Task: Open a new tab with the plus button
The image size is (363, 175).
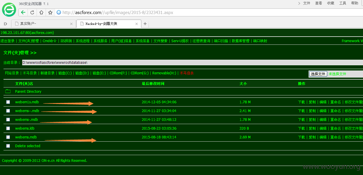Action: [x=145, y=24]
